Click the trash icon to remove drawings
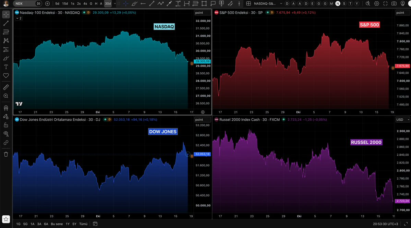Screen dimensions: 411x228 pos(6,154)
